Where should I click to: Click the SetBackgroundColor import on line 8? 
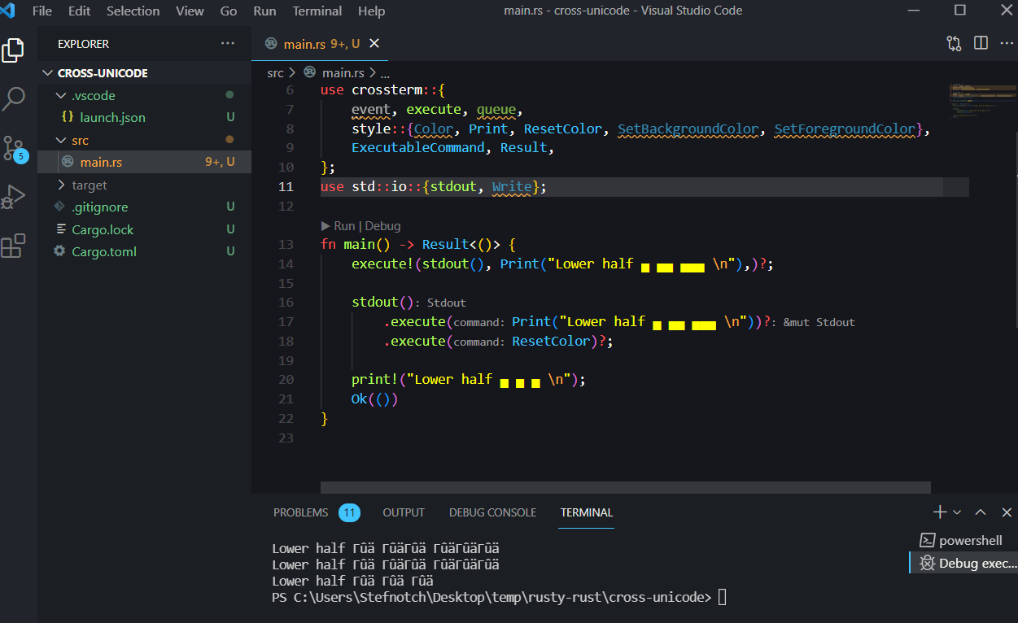[688, 129]
